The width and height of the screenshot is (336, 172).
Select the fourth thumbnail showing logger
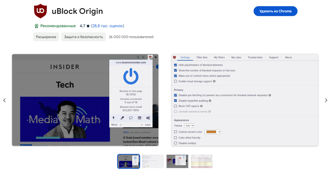tap(202, 161)
